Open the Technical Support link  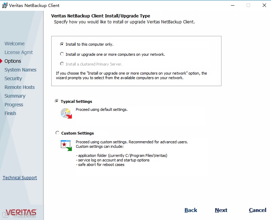point(20,178)
